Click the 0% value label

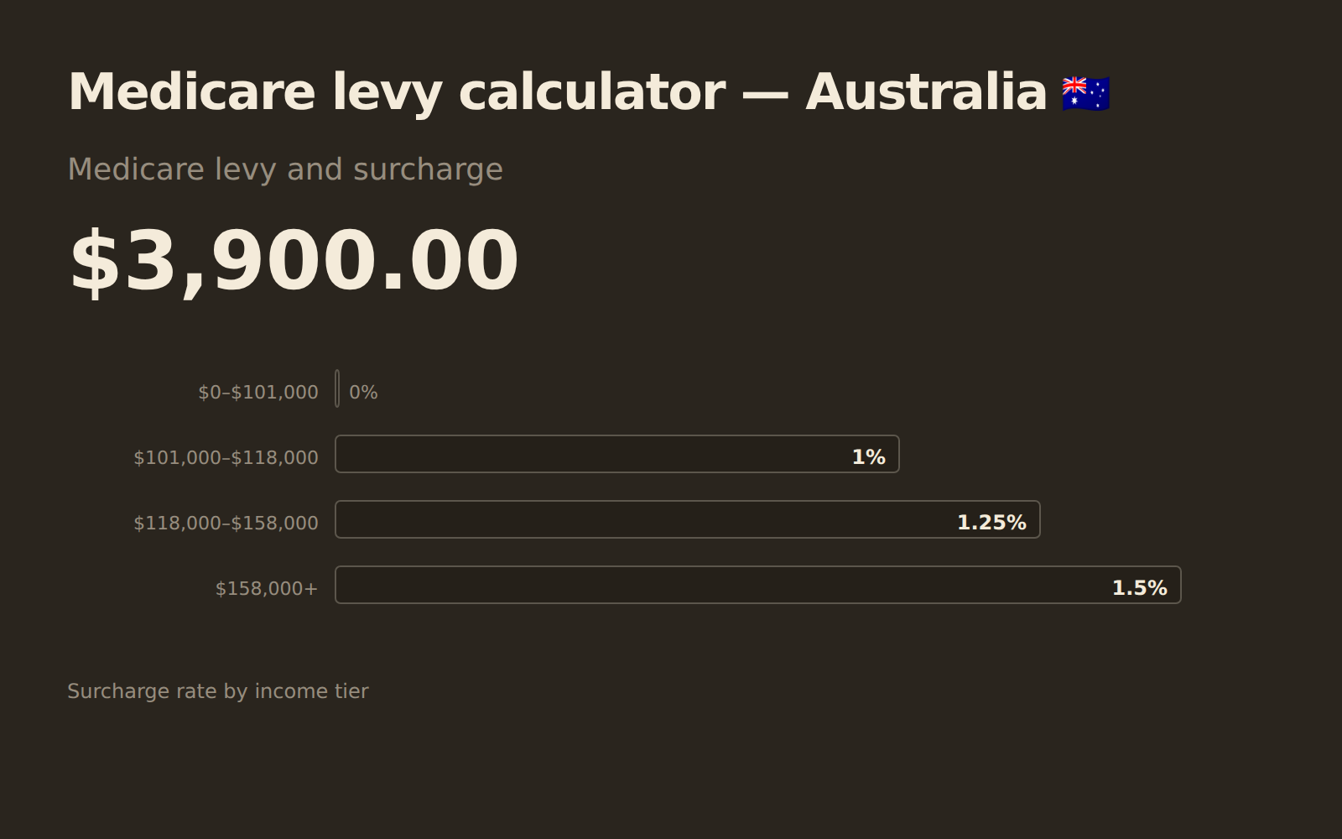click(x=363, y=392)
